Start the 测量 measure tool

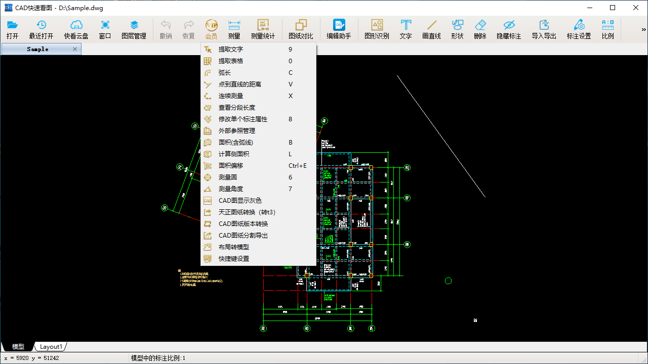233,28
